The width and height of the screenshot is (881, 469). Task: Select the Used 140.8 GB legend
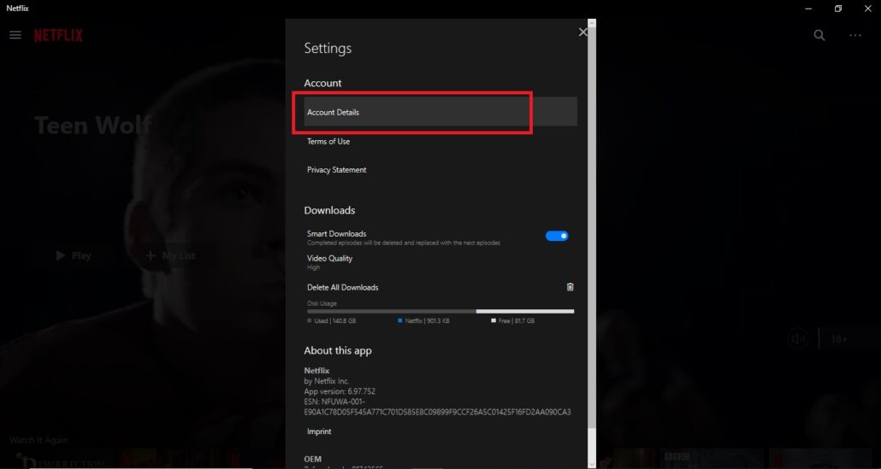(x=332, y=321)
